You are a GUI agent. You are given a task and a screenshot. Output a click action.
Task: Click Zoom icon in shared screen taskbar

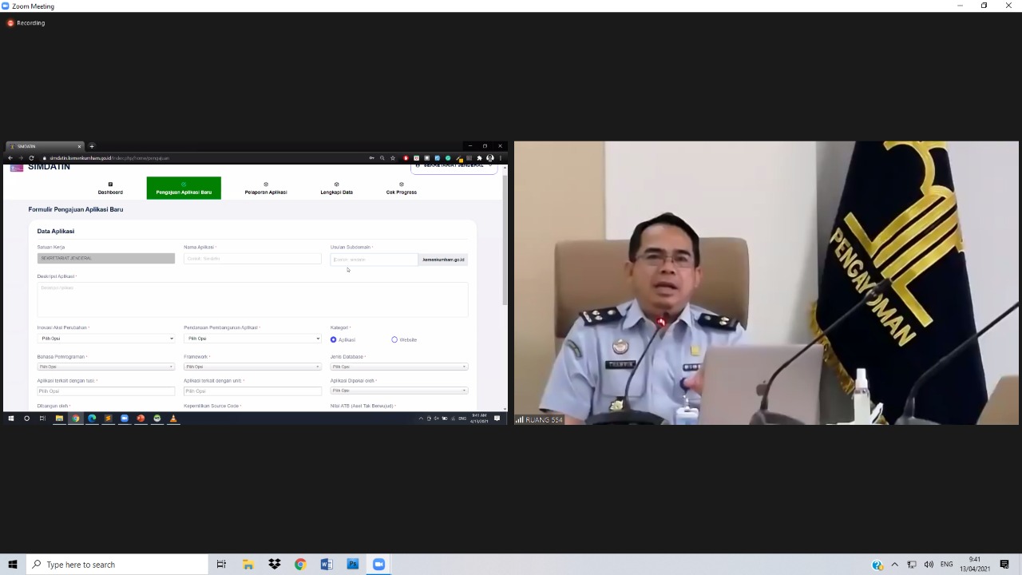tap(125, 418)
